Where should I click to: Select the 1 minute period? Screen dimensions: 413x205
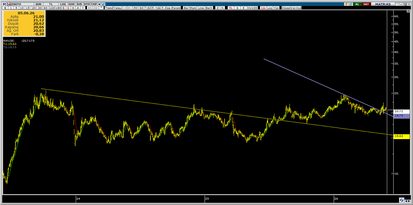coord(11,8)
